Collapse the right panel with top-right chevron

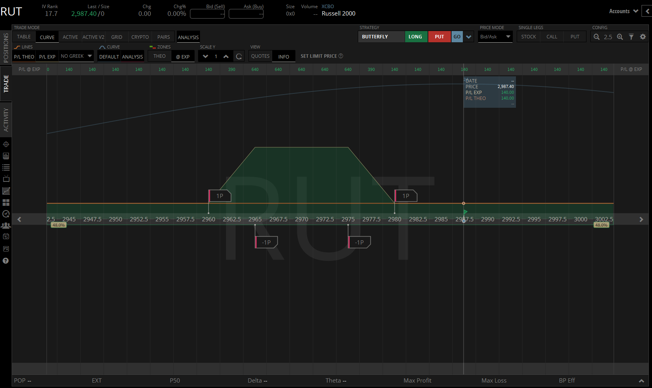click(647, 11)
